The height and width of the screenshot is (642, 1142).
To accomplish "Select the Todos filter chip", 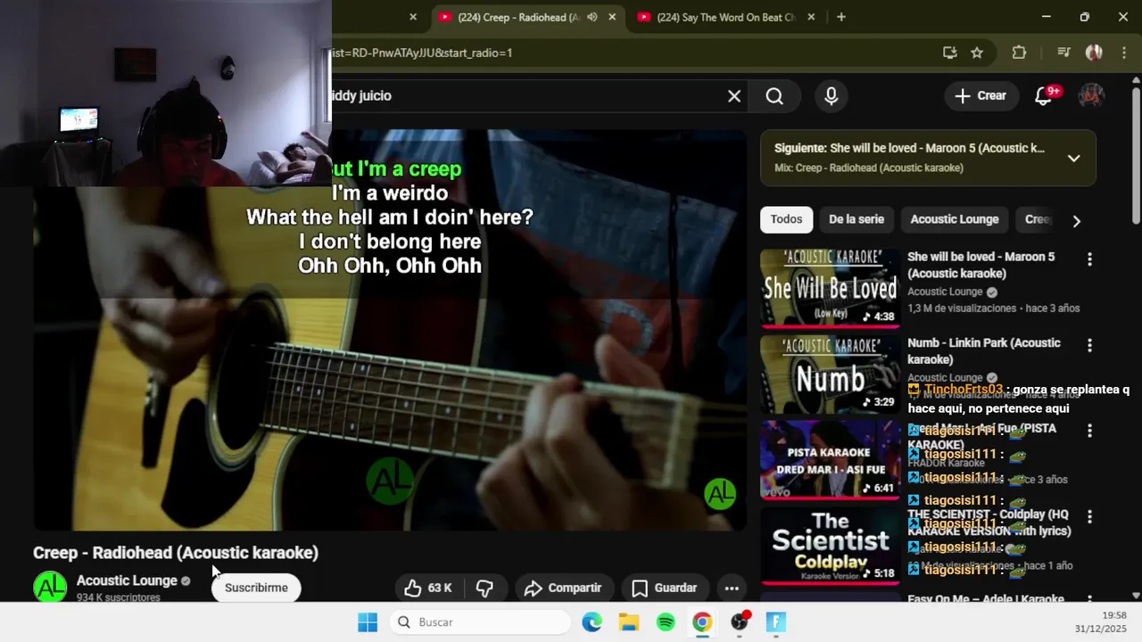I will click(x=786, y=219).
